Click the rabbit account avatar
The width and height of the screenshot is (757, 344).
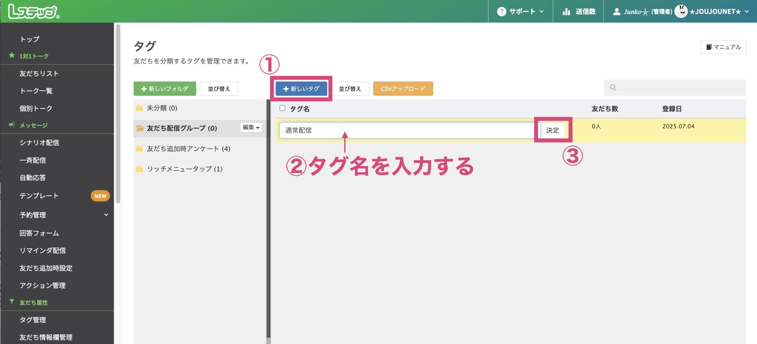point(681,12)
